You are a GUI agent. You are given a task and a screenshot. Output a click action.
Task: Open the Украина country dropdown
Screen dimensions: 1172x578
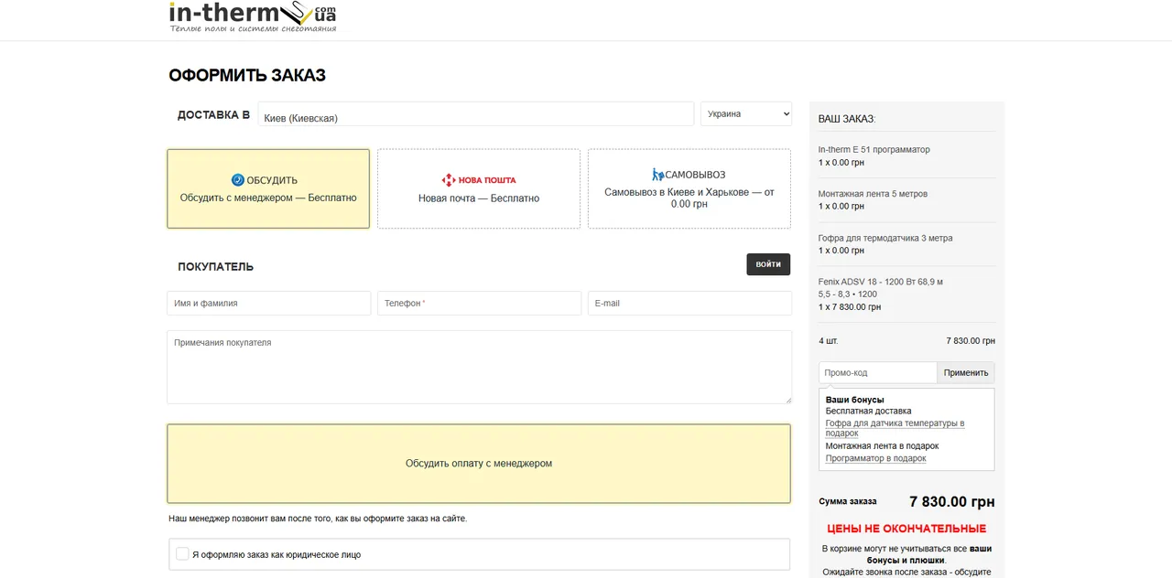point(746,113)
